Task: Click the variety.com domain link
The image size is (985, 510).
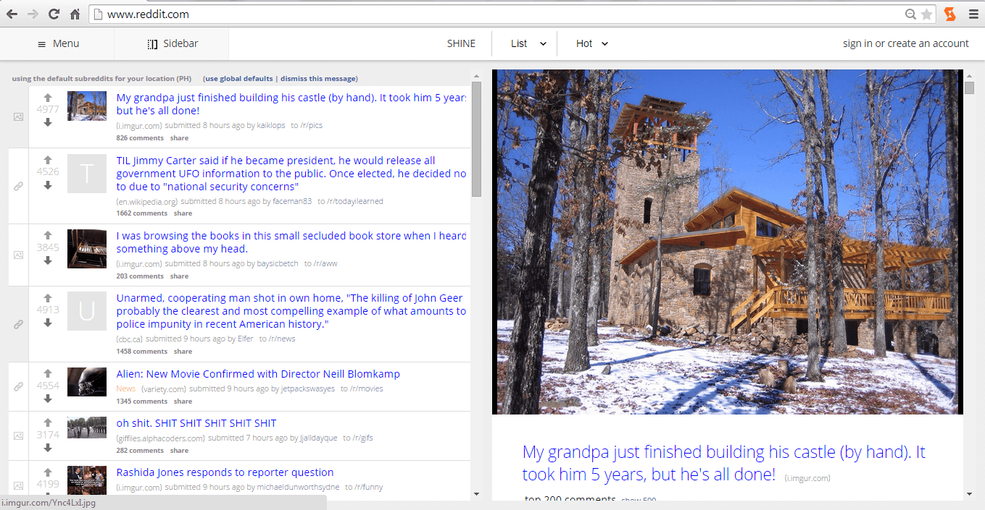Action: coord(164,388)
